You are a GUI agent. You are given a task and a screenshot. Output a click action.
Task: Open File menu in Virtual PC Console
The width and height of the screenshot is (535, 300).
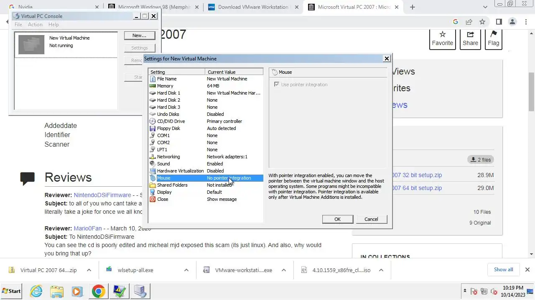coord(18,25)
